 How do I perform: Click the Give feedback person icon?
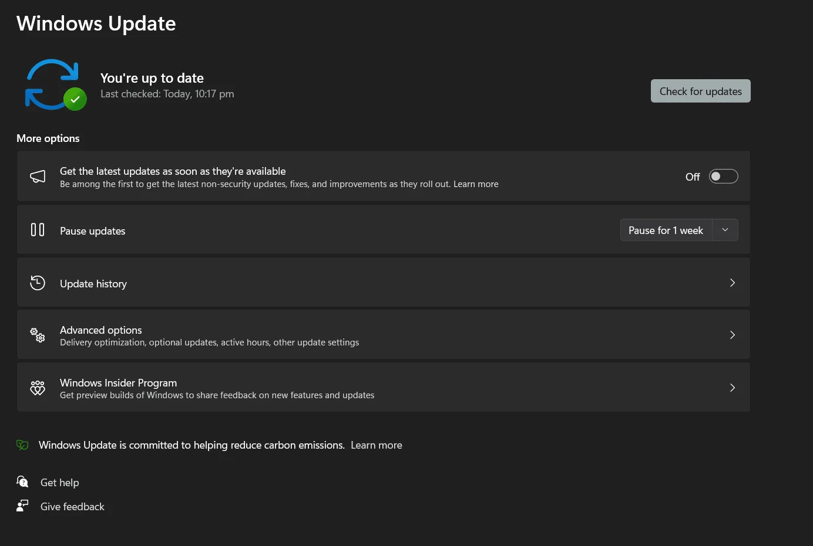click(22, 506)
